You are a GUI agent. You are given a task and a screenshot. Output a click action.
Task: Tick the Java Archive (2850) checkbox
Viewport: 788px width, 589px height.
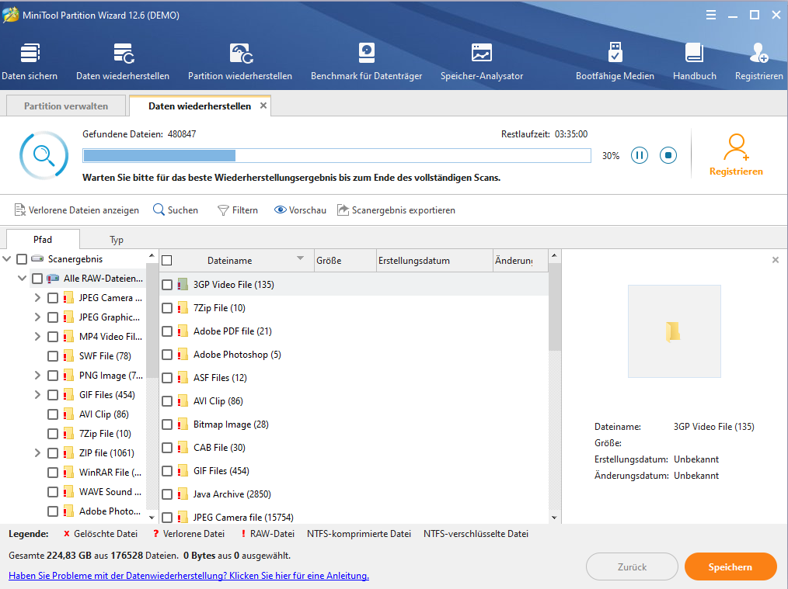point(167,494)
